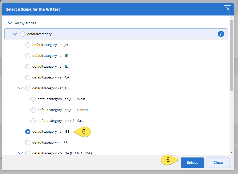This screenshot has height=174, width=238.
Task: Click the scrollbar down arrow
Action: pos(232,152)
